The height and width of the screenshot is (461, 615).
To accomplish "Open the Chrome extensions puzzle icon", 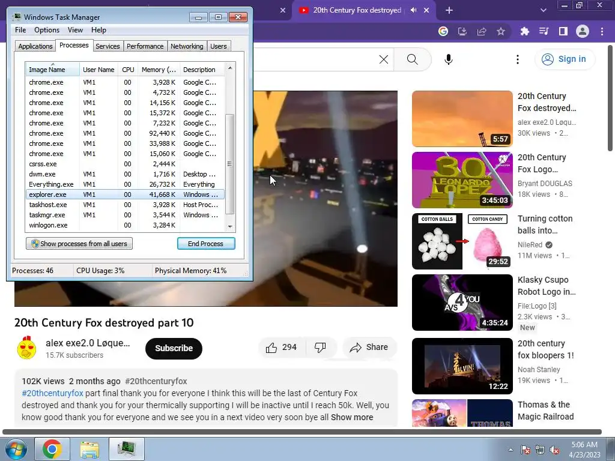I will click(525, 31).
